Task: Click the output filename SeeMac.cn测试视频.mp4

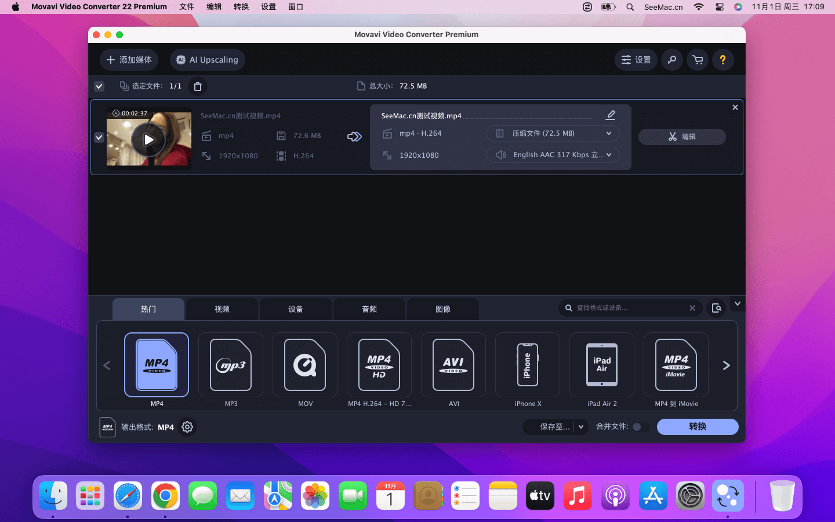Action: tap(422, 116)
